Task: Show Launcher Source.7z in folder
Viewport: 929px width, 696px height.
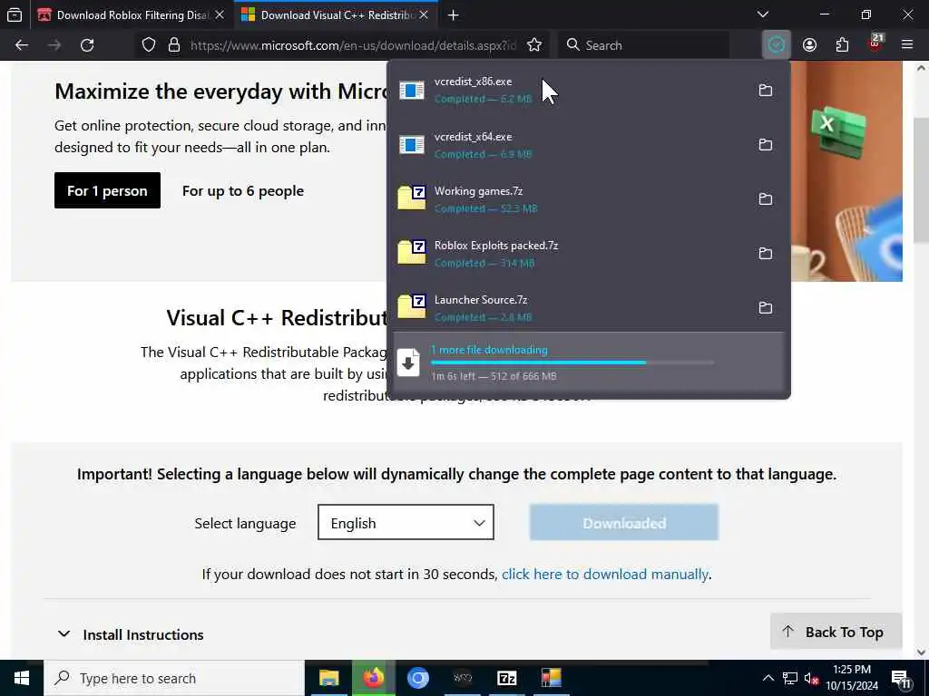Action: [x=766, y=308]
